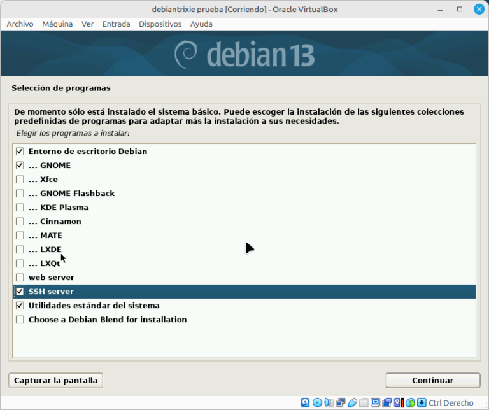Click the Debian swirl logo
The image size is (489, 410).
[186, 55]
